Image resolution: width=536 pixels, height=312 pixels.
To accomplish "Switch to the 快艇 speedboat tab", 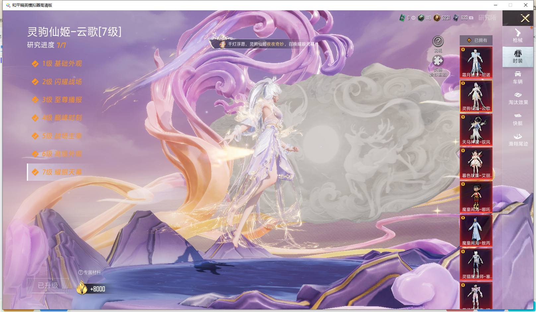I will tap(517, 119).
